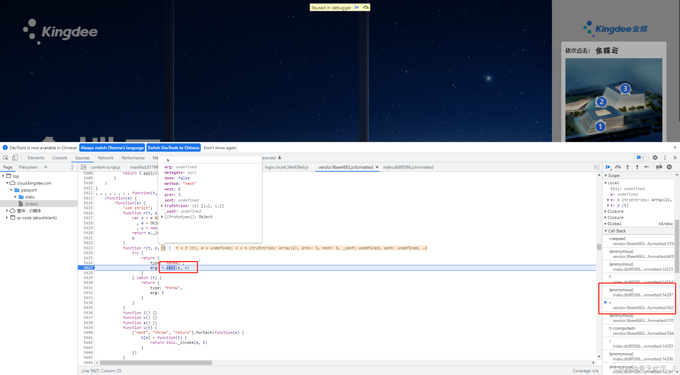Image resolution: width=680 pixels, height=375 pixels.
Task: Toggle pause on exceptions icon
Action: click(669, 167)
